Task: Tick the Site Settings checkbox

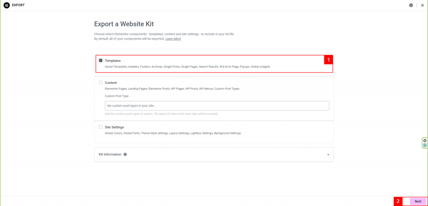Action: [x=101, y=127]
